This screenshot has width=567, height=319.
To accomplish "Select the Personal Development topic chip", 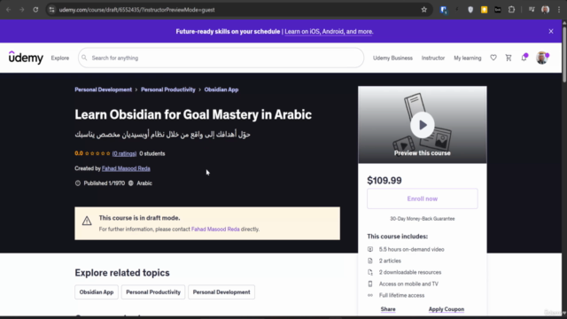I will tap(221, 292).
